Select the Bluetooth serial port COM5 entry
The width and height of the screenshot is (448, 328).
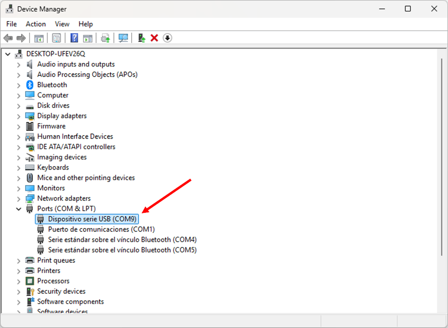coord(122,250)
